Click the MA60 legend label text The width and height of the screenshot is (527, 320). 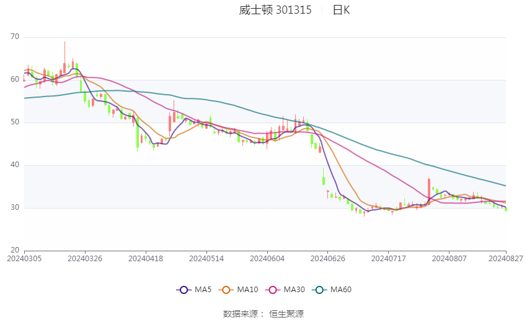(x=341, y=290)
